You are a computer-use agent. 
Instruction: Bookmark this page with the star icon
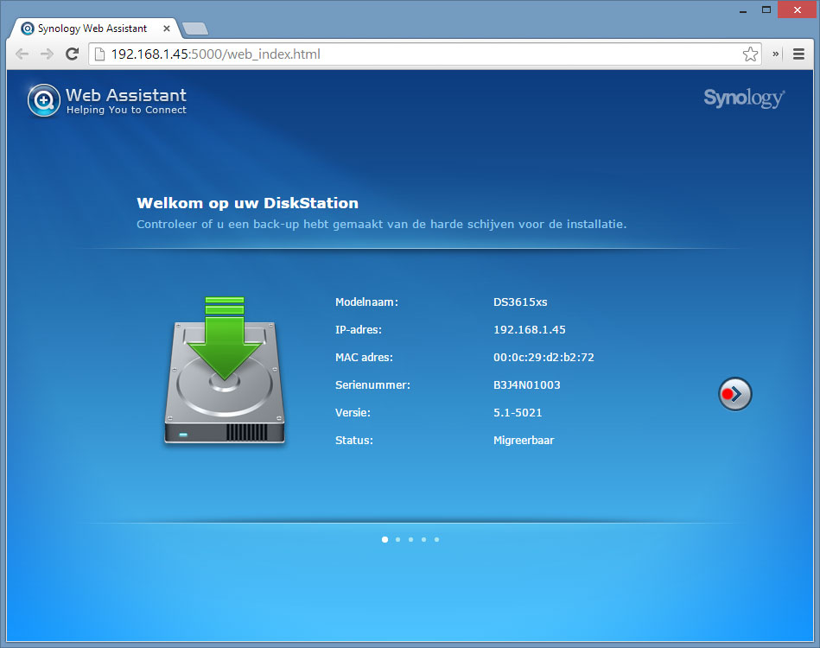(x=750, y=54)
